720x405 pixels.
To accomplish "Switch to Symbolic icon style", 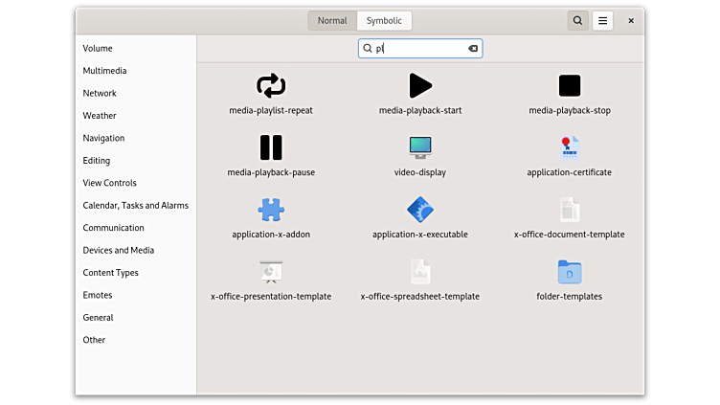I will click(x=384, y=20).
